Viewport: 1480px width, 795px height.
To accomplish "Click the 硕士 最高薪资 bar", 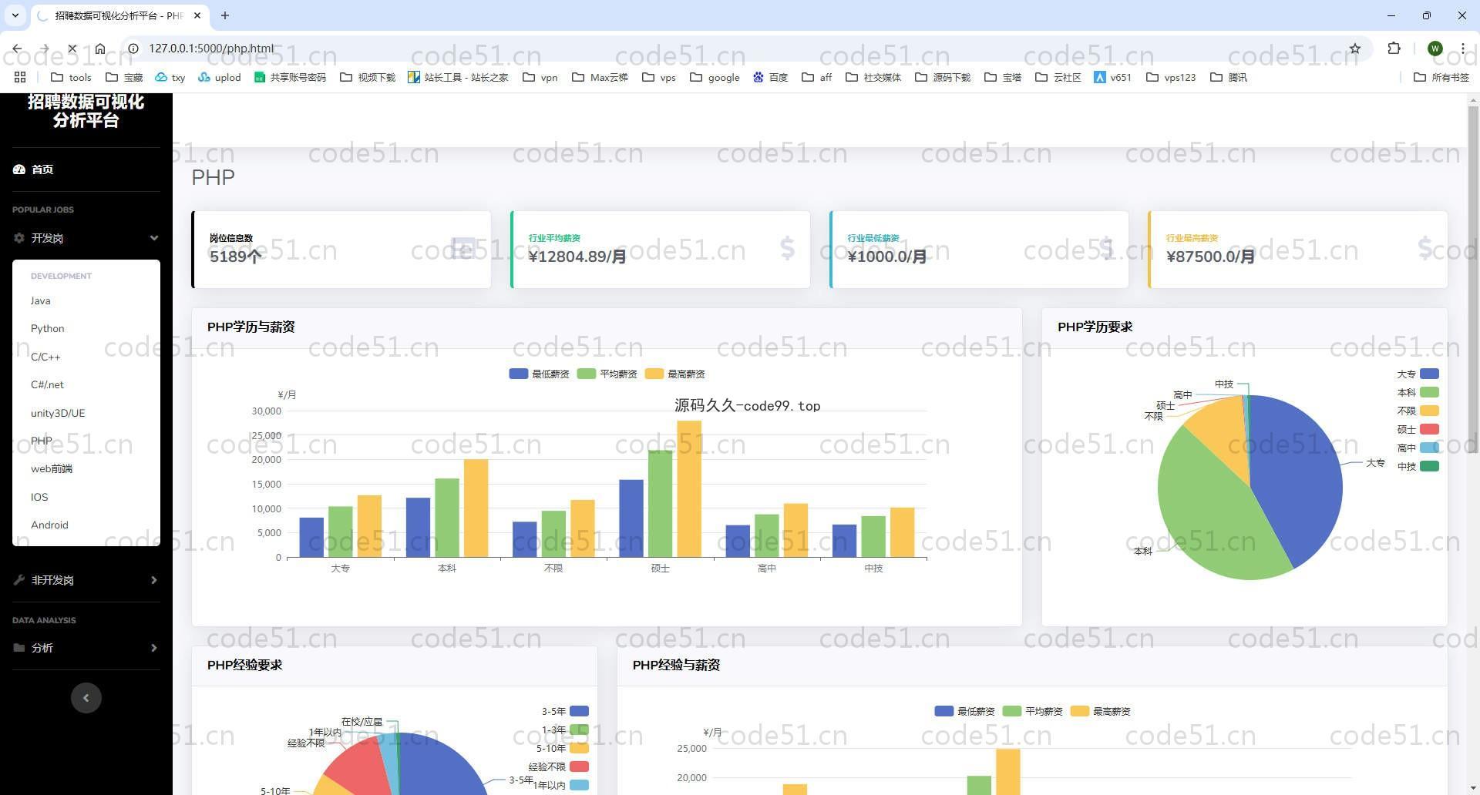I will (x=689, y=488).
